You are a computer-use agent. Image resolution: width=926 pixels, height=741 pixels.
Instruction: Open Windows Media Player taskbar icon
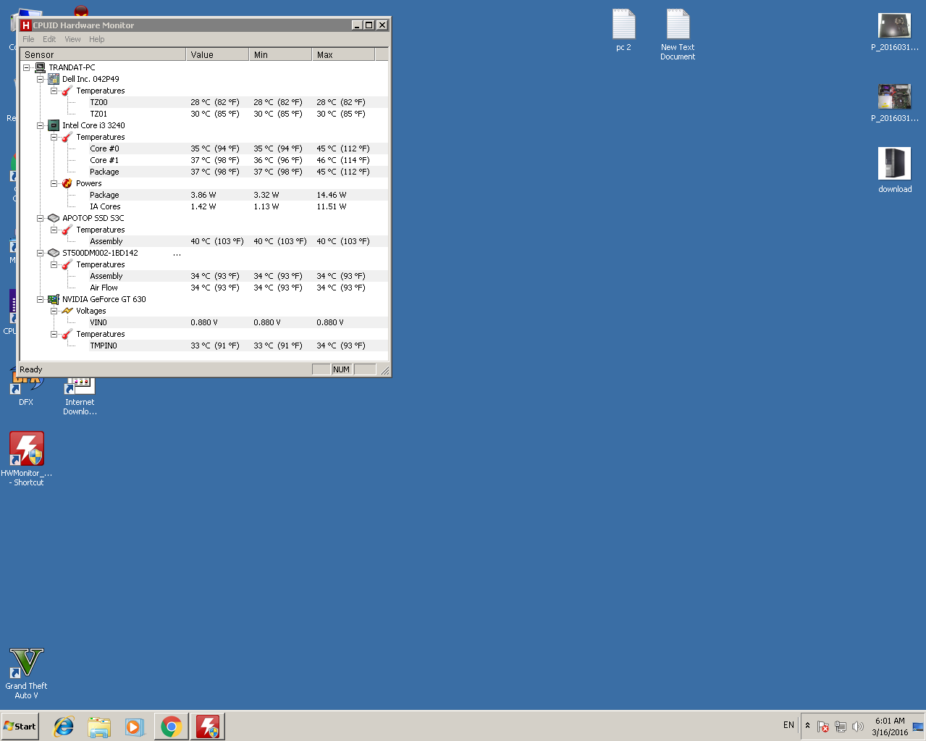click(x=135, y=727)
